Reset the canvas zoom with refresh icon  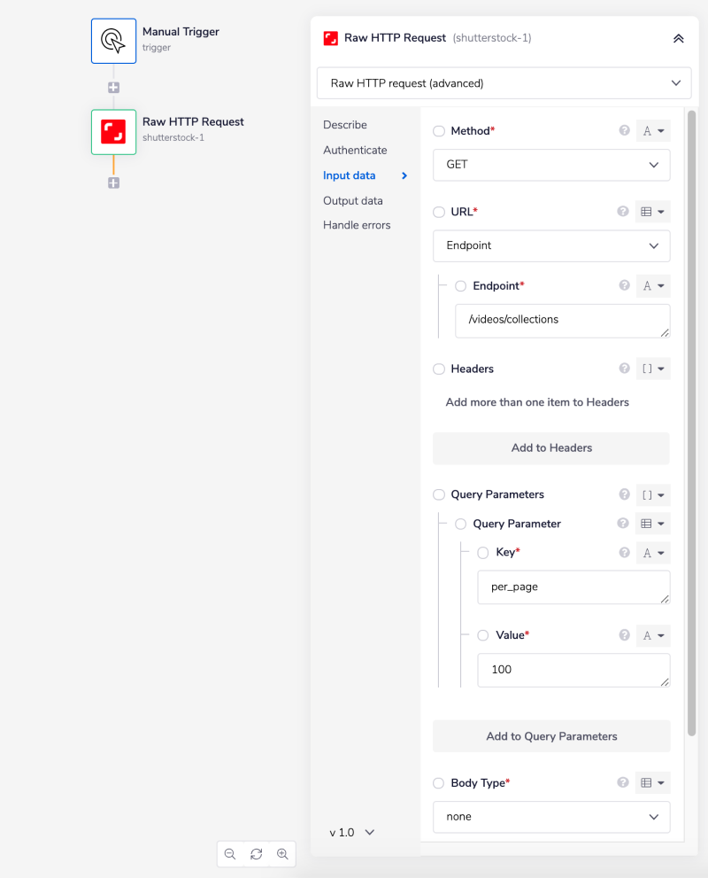click(x=257, y=854)
